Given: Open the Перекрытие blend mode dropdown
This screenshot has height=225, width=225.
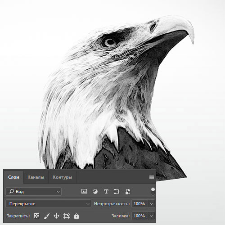Looking at the screenshot, I should pos(49,204).
